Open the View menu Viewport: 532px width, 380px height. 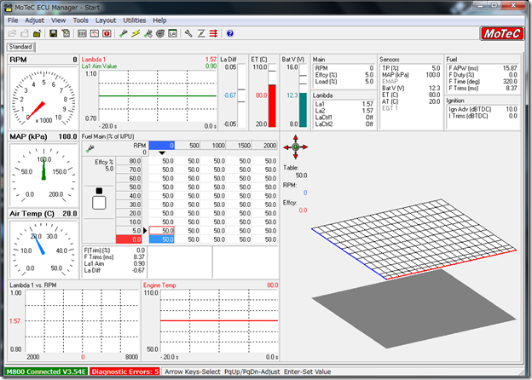pos(58,20)
